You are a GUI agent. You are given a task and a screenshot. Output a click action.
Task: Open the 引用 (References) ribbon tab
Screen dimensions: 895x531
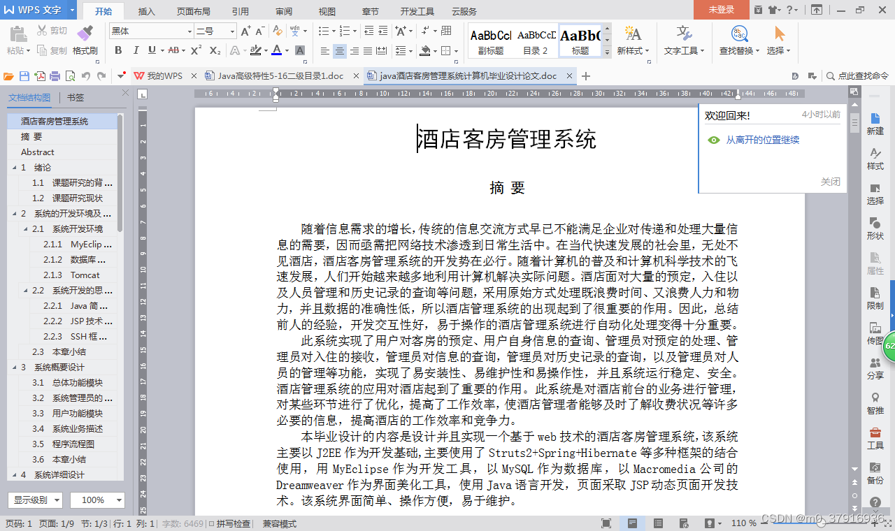[240, 11]
